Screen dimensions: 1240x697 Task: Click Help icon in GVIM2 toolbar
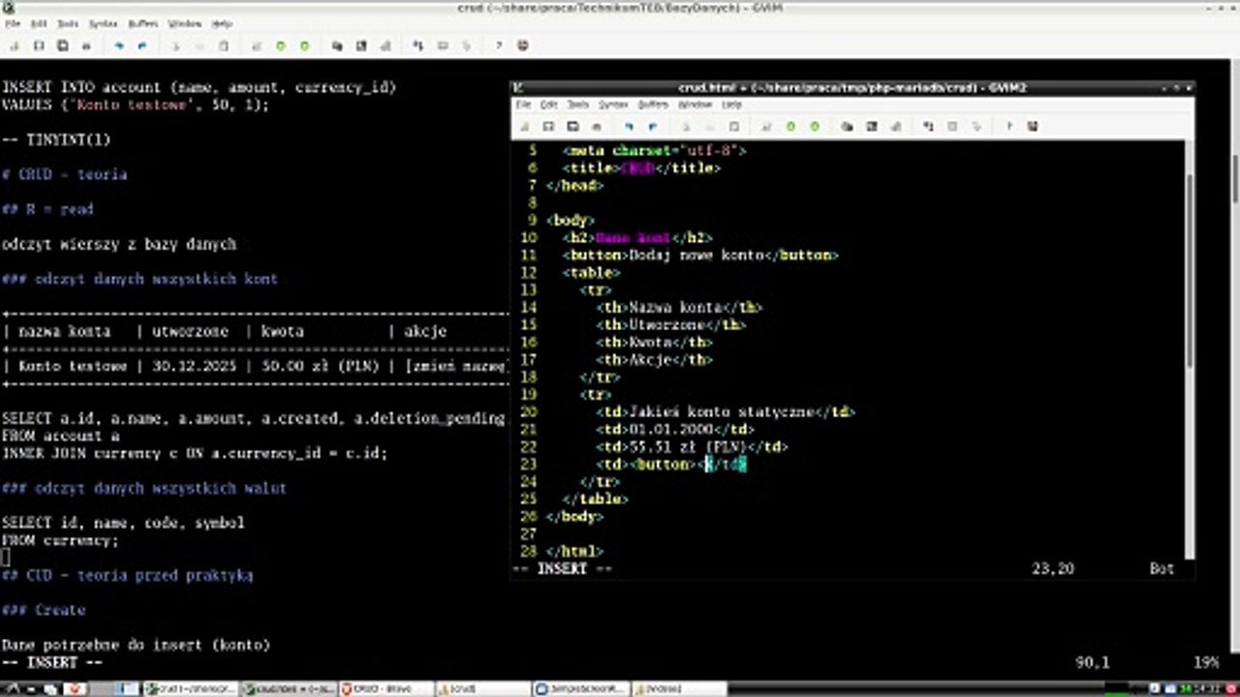pos(1008,127)
